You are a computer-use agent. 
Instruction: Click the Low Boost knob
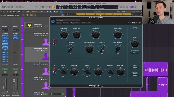(64, 34)
